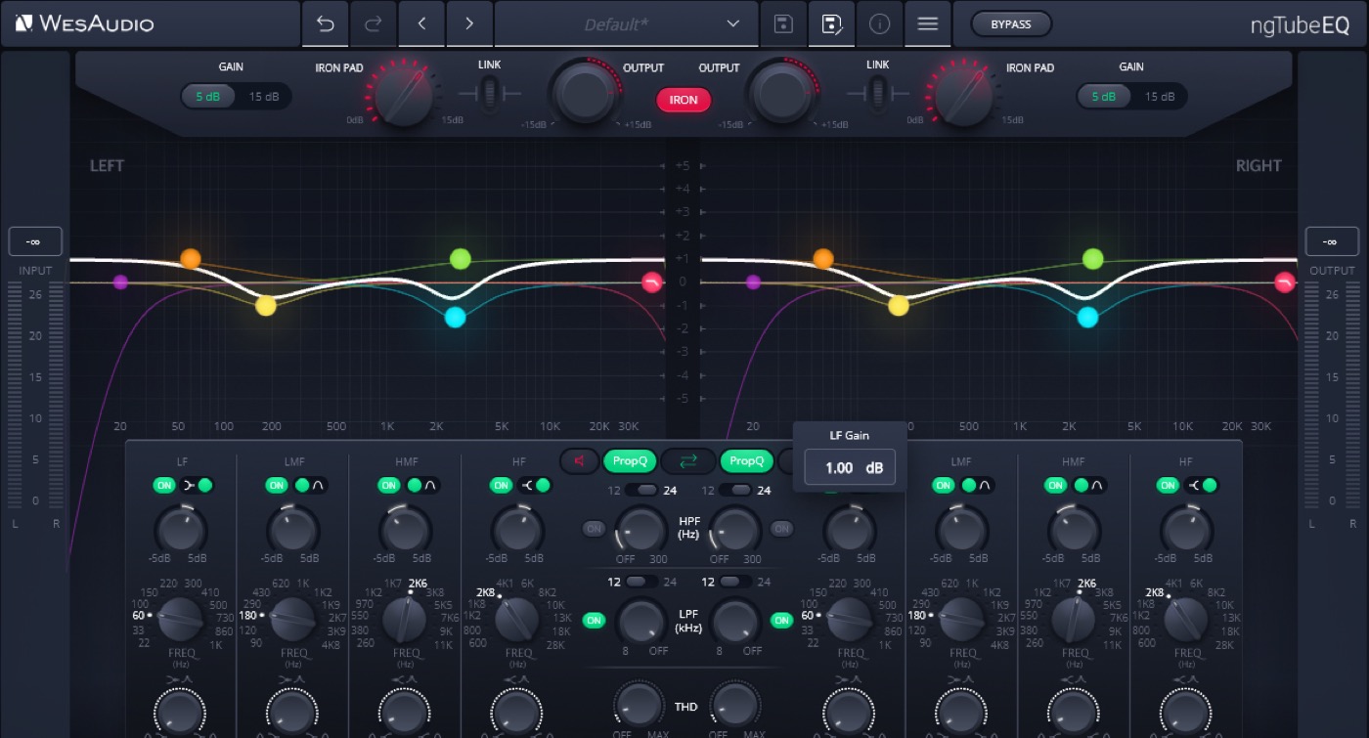
Task: Select the cyan node on the LEFT graph
Action: 455,317
